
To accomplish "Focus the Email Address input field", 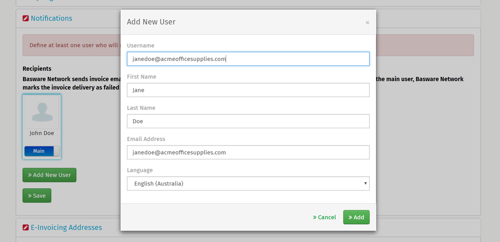I will [247, 153].
